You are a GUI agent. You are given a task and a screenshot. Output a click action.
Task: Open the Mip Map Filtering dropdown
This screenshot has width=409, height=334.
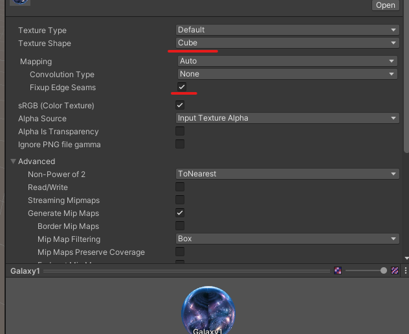[287, 239]
